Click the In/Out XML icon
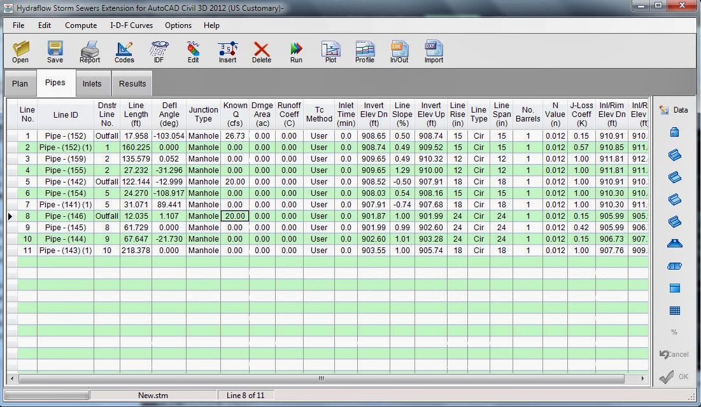Image resolution: width=701 pixels, height=407 pixels. [x=399, y=51]
